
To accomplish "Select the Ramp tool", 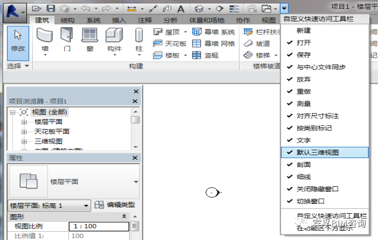I will pyautogui.click(x=257, y=44).
